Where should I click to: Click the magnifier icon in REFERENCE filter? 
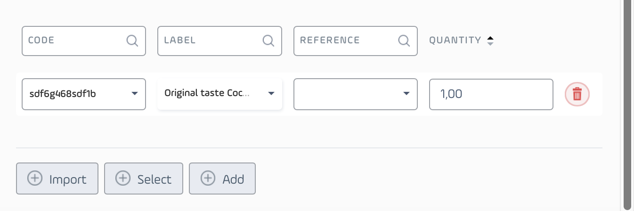[404, 41]
